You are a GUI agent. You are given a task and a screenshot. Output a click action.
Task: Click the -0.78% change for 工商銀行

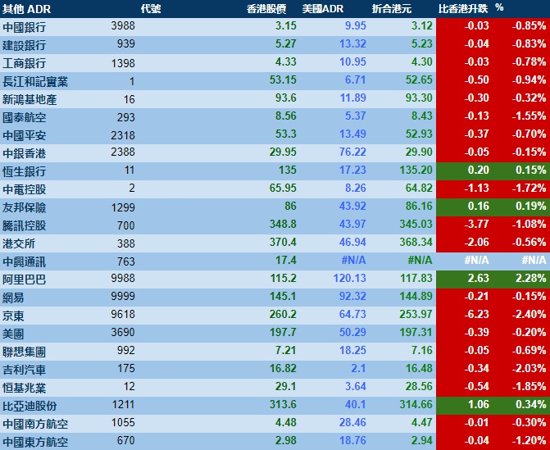click(x=529, y=61)
